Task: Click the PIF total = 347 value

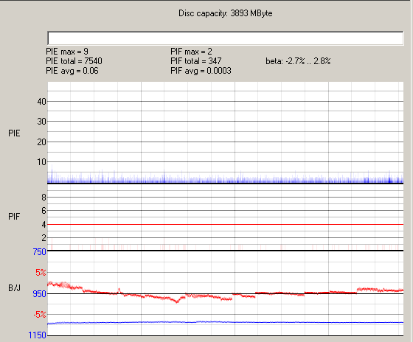Action: click(x=196, y=61)
